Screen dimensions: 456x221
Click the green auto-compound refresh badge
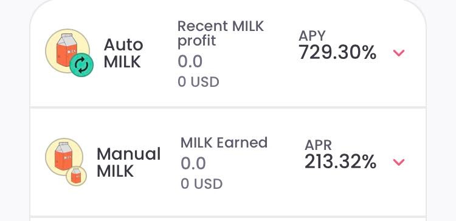point(81,65)
